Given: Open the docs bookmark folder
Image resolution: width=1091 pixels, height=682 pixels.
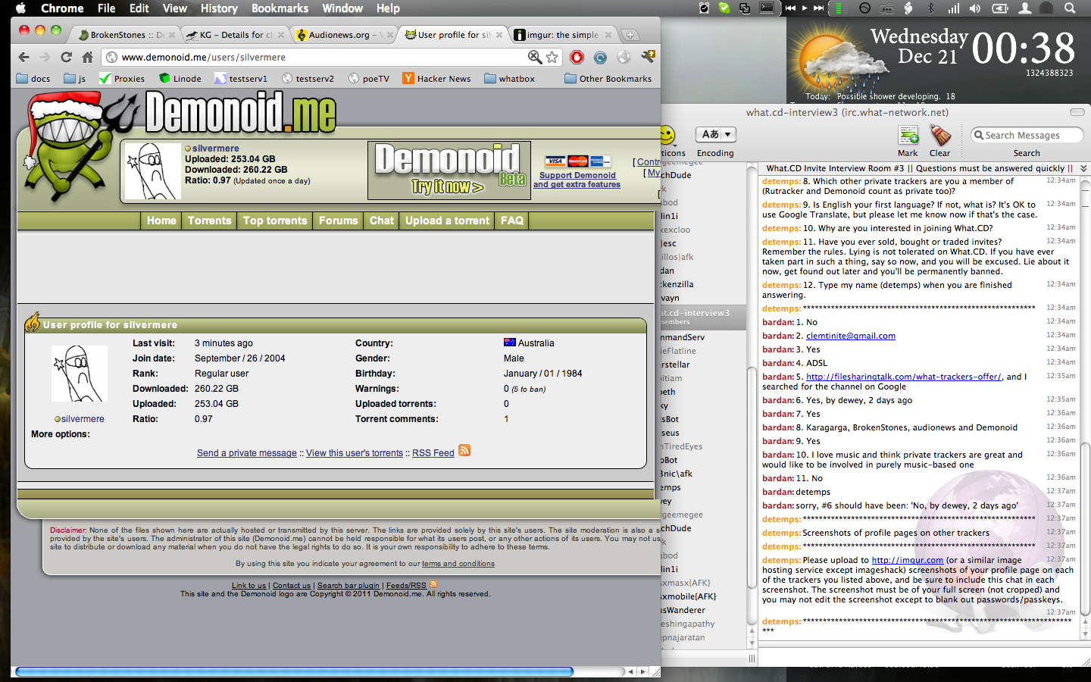Looking at the screenshot, I should pyautogui.click(x=33, y=79).
